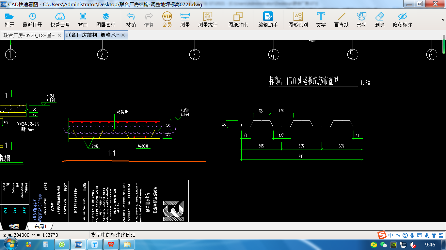Open the WPS Office taskbar icon
This screenshot has width=446, height=250.
click(x=111, y=244)
